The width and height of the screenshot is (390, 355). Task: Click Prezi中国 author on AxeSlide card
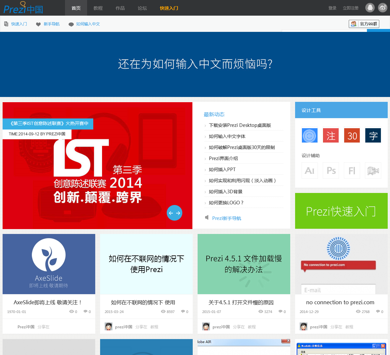26,327
